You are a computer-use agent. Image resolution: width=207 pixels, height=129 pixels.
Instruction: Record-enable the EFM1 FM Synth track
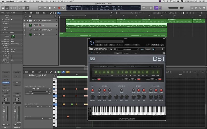click(x=40, y=30)
